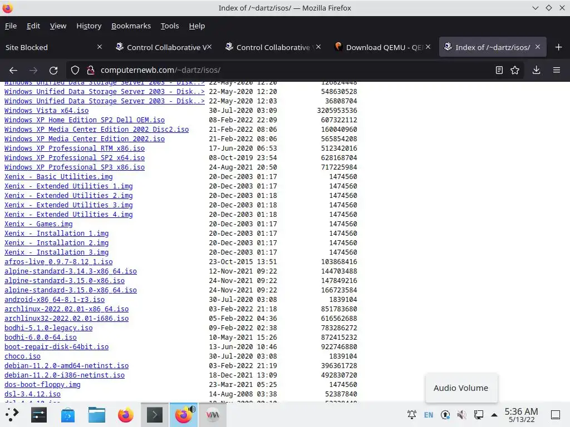570x427 pixels.
Task: Show desktop using the panel button
Action: 556,415
